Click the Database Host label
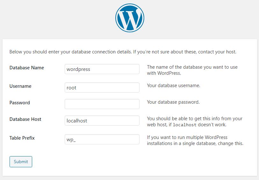Image resolution: width=259 pixels, height=180 pixels. click(x=25, y=119)
